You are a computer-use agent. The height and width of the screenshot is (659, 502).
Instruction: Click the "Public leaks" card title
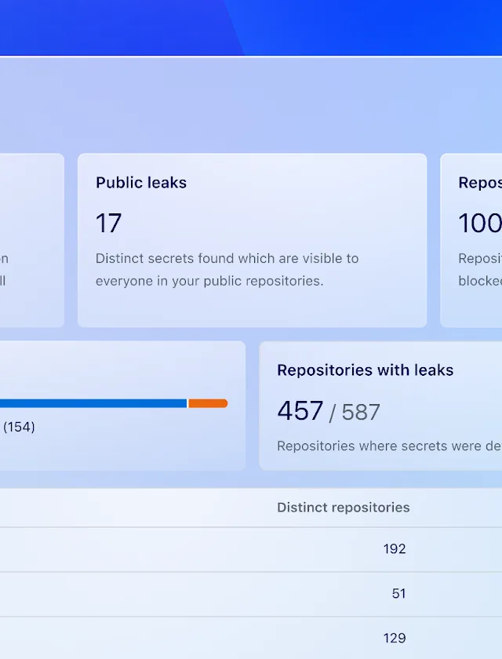click(141, 183)
